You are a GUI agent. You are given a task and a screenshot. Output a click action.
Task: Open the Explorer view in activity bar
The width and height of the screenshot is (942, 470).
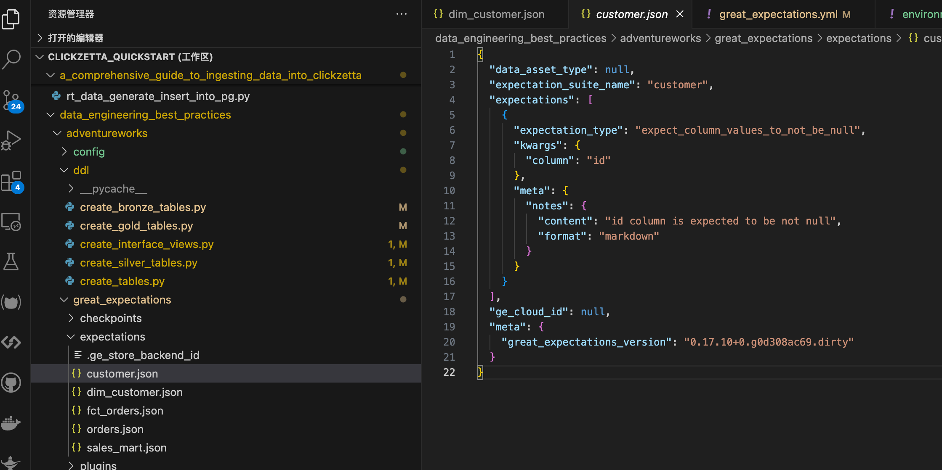(x=11, y=19)
